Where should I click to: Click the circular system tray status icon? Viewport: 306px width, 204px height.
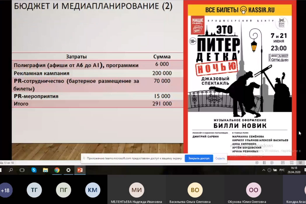click(269, 170)
